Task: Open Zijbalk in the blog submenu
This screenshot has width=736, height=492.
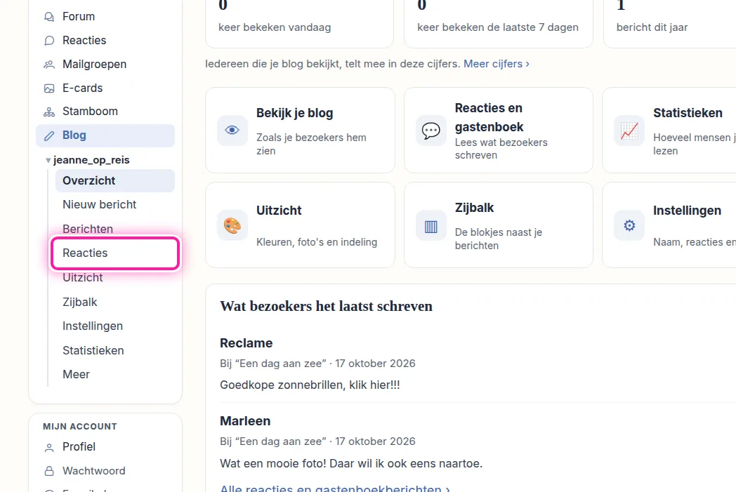Action: 80,302
